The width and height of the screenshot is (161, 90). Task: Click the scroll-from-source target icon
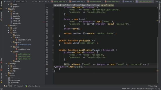click(x=33, y=1)
